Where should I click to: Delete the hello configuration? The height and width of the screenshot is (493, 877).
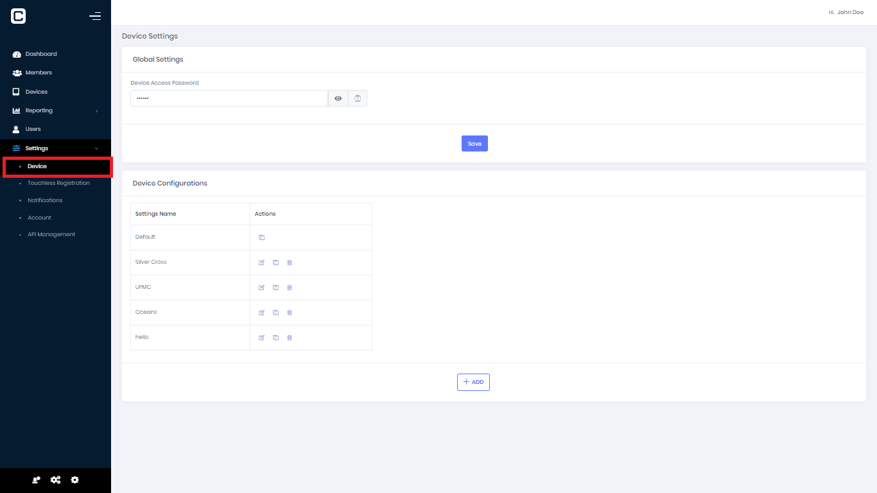pos(289,337)
